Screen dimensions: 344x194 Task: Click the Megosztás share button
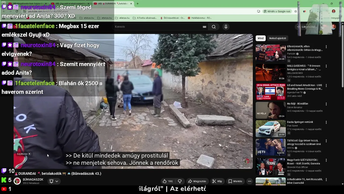tap(197, 181)
